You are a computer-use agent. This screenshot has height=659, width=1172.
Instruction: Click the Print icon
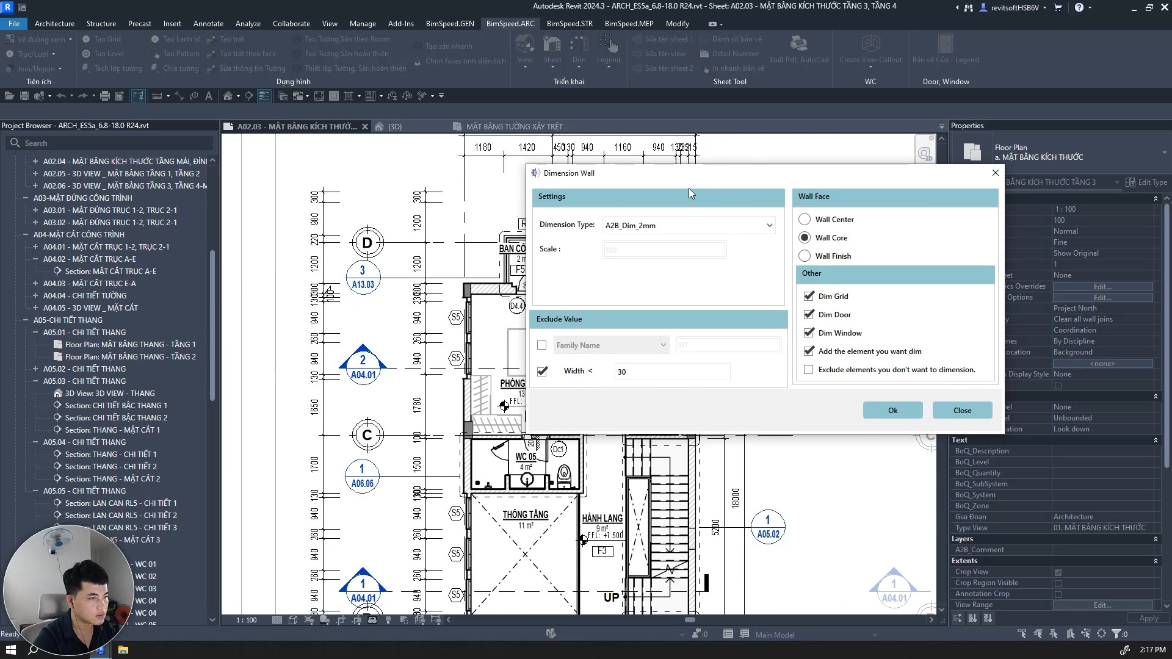tap(105, 96)
